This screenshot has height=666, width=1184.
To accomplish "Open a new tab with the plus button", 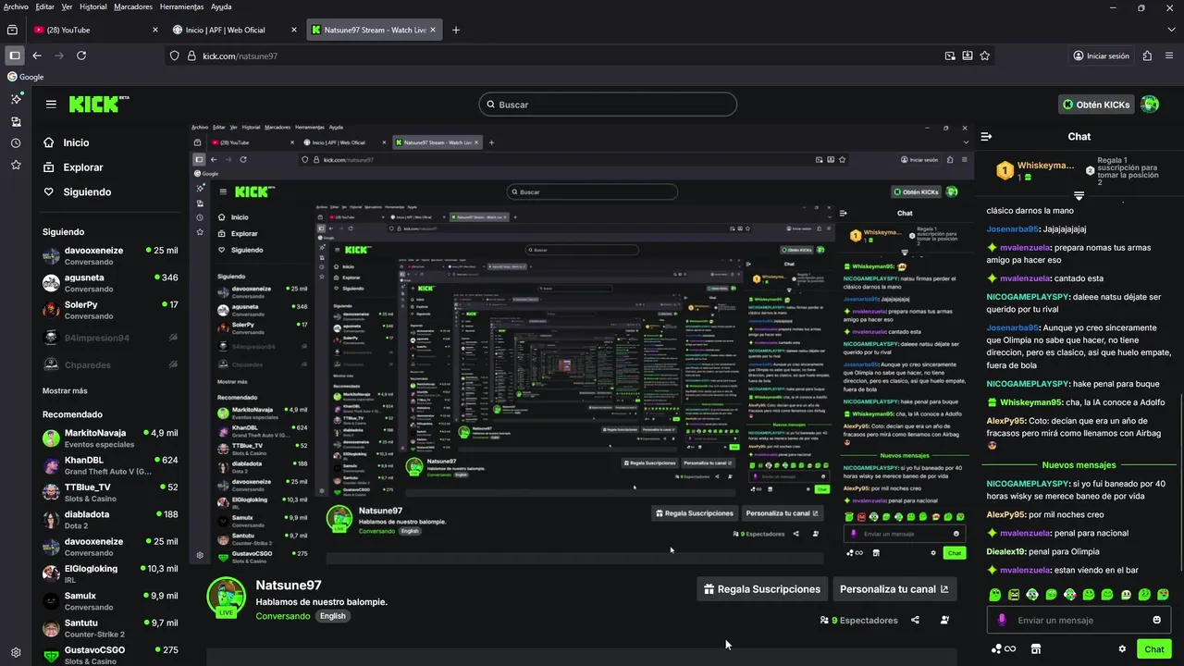I will click(456, 30).
